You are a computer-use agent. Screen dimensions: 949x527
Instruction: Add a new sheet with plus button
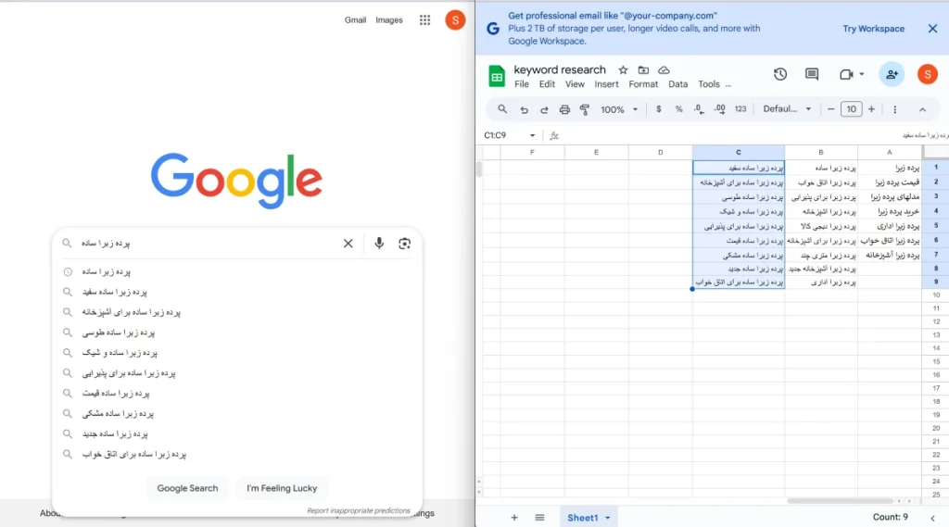pos(513,518)
